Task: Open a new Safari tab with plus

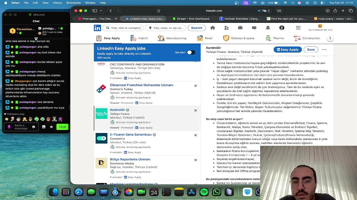Action: pos(343,11)
